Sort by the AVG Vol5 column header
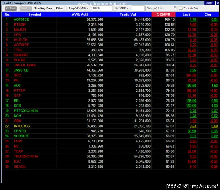This screenshot has height=190, width=220. [80, 15]
